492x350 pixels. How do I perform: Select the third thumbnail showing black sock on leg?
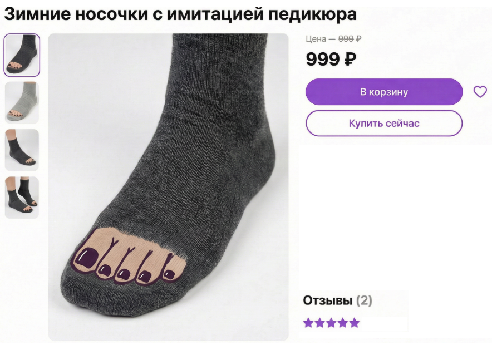[x=22, y=150]
